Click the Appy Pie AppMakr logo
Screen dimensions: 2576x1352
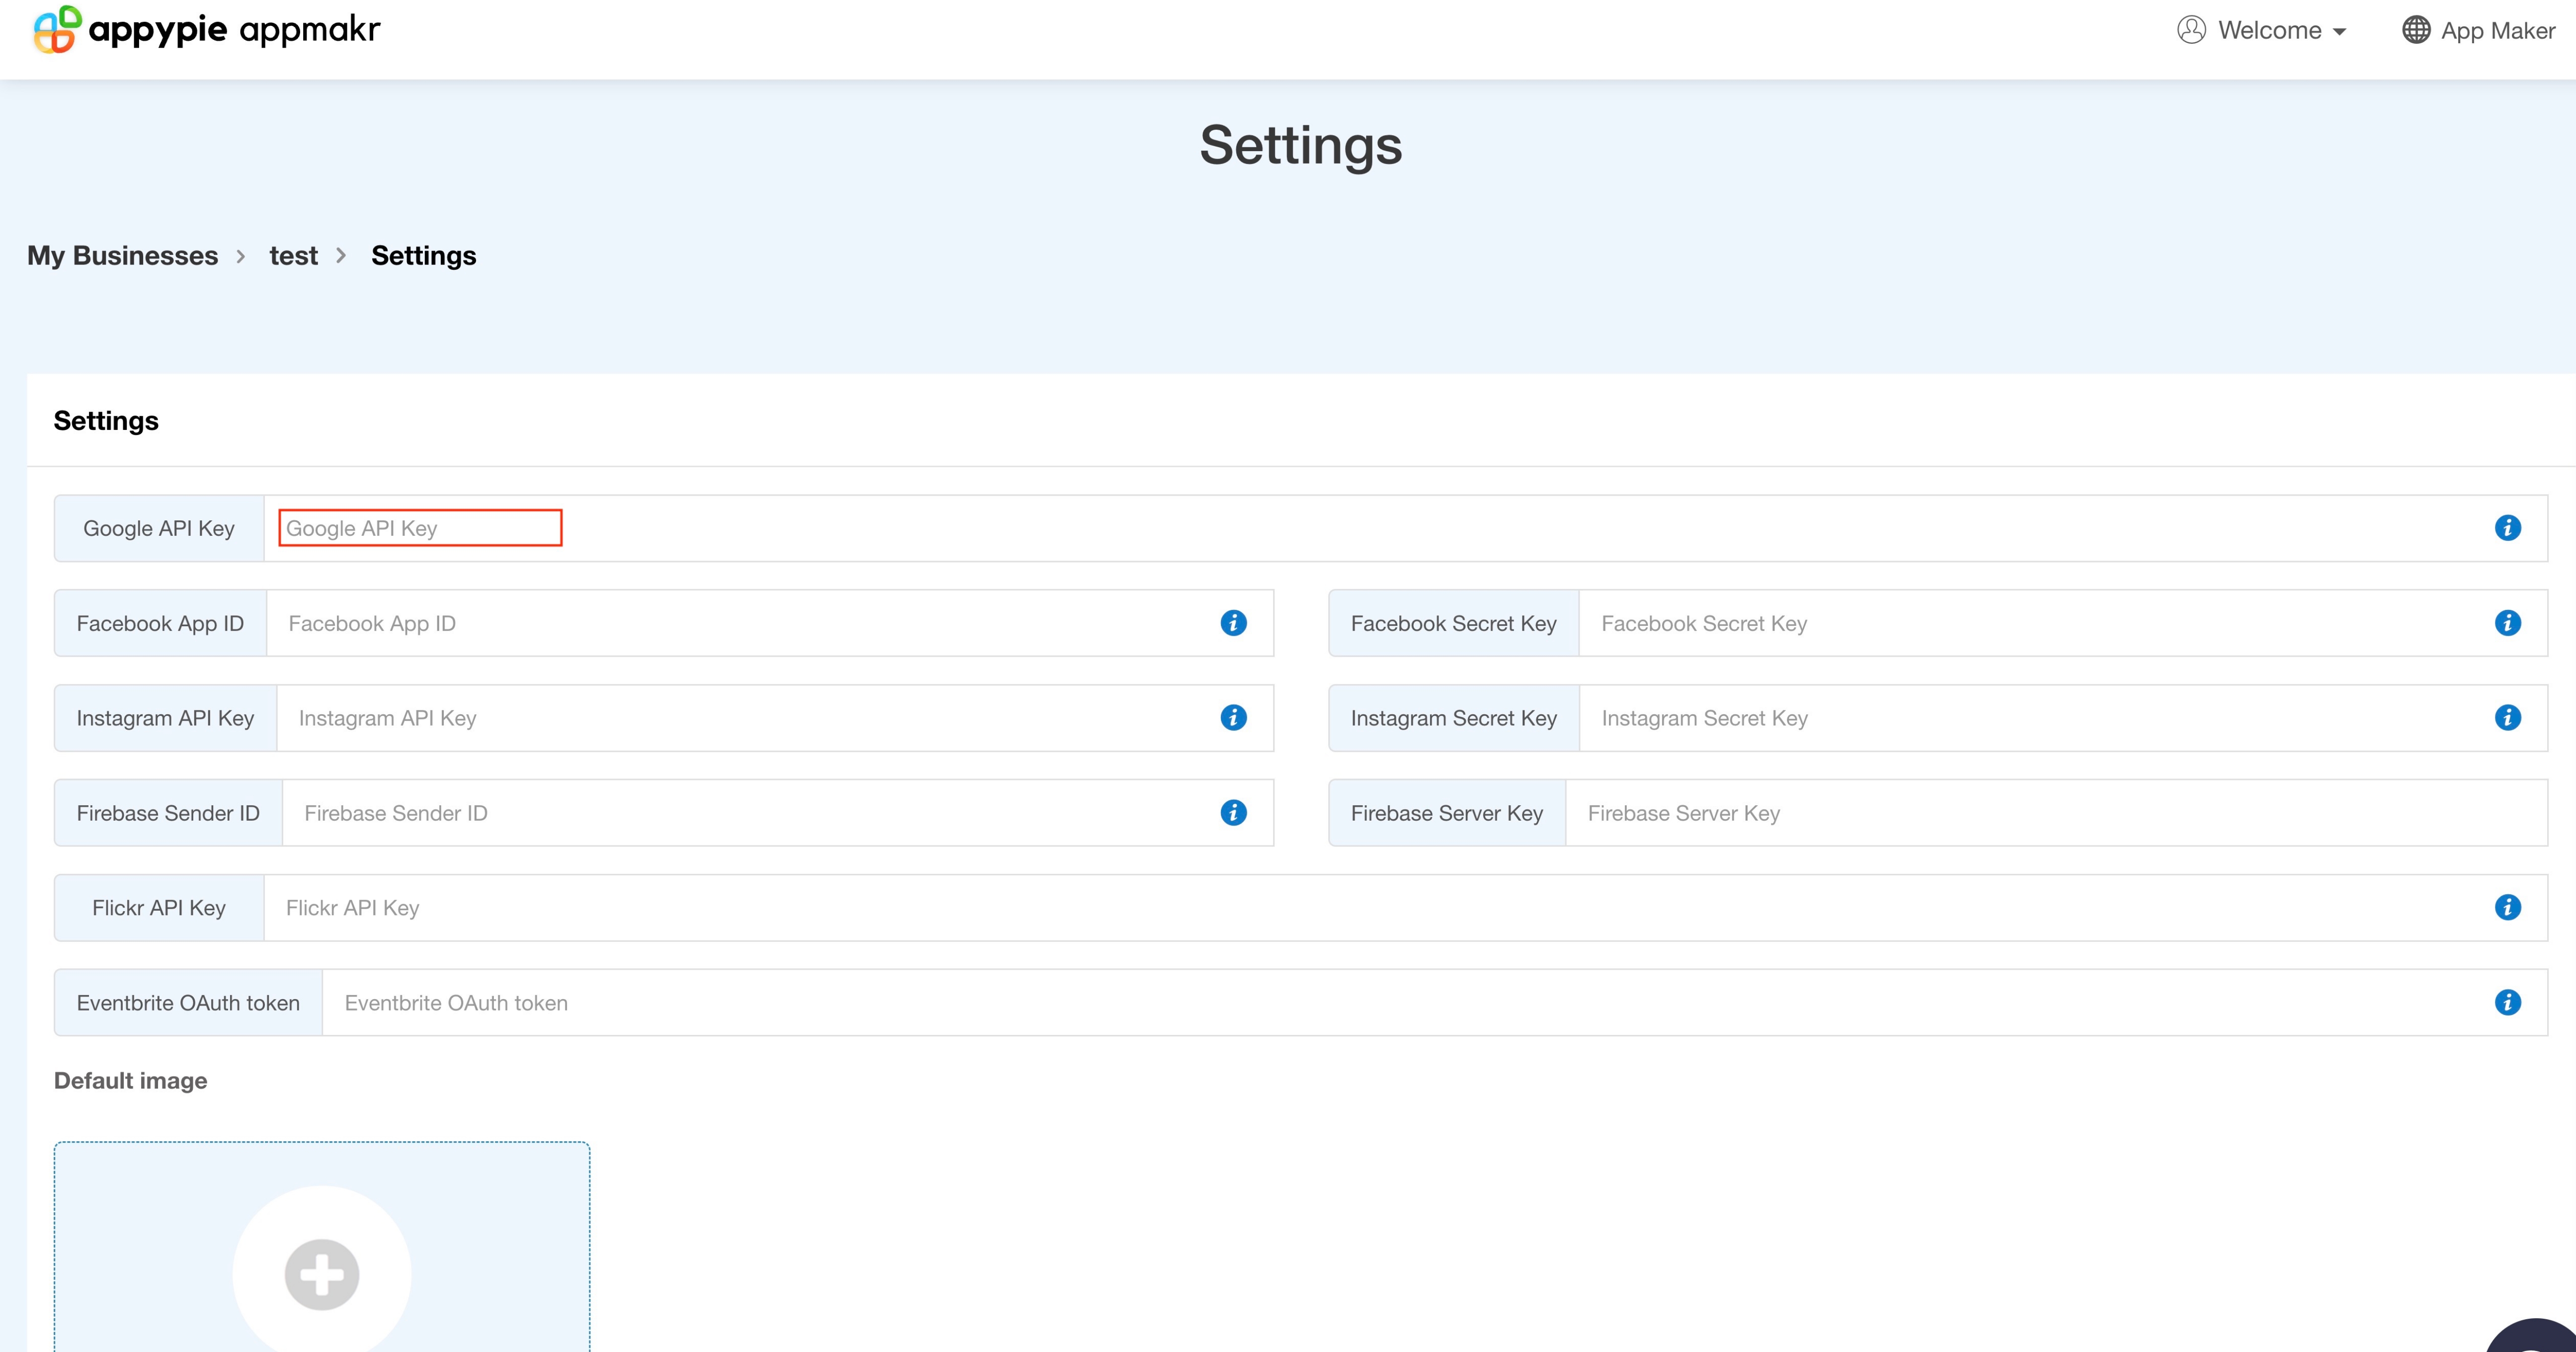pos(207,29)
